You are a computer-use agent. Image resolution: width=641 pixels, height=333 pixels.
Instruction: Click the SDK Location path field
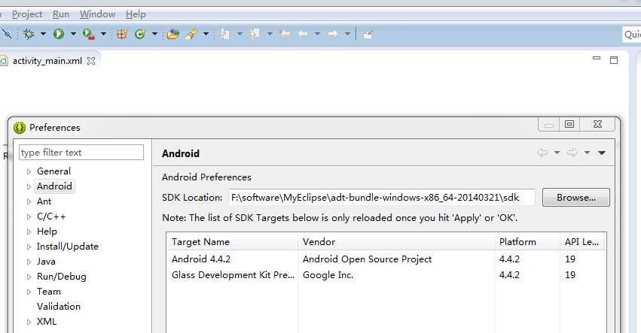(x=381, y=198)
